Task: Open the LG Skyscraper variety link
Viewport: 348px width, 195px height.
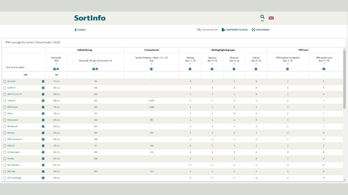Action: (14, 152)
